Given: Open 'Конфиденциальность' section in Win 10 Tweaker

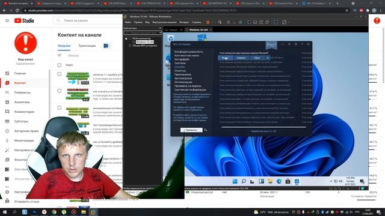Looking at the screenshot, I should coord(188,52).
